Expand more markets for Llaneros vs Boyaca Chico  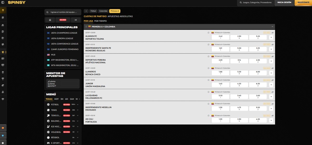tap(271, 73)
